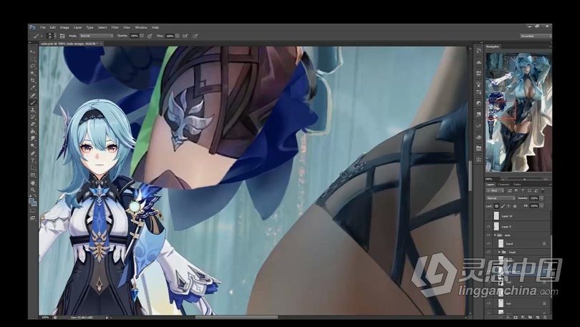
Task: Open the Essentials workspace switcher
Action: pyautogui.click(x=536, y=36)
